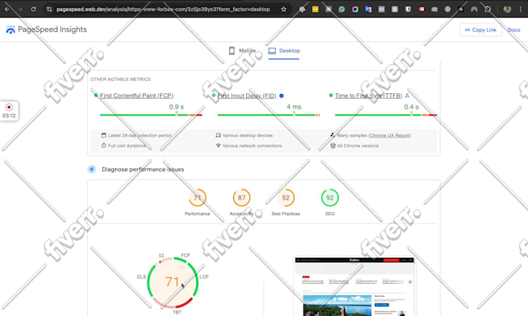
Task: Click the FID distribution bar
Action: point(269,115)
